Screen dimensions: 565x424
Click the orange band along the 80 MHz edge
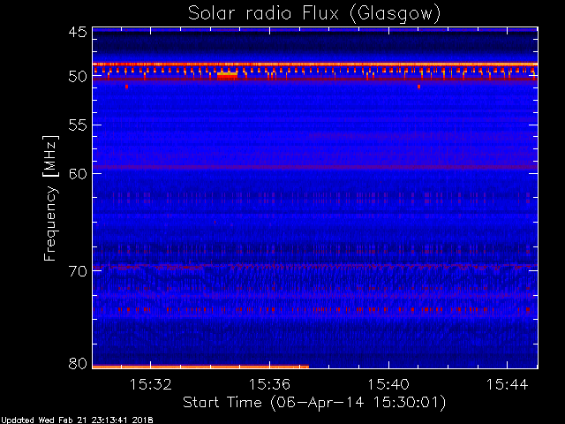200,367
